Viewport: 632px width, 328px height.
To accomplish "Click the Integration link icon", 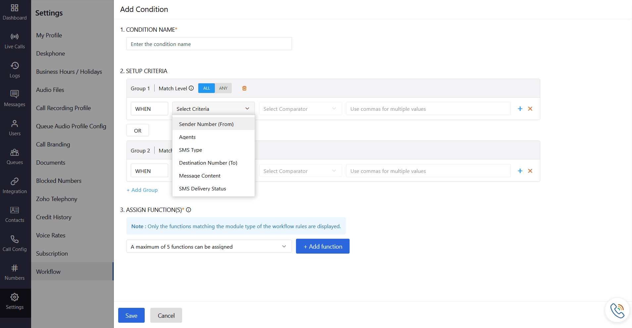I will point(15,181).
